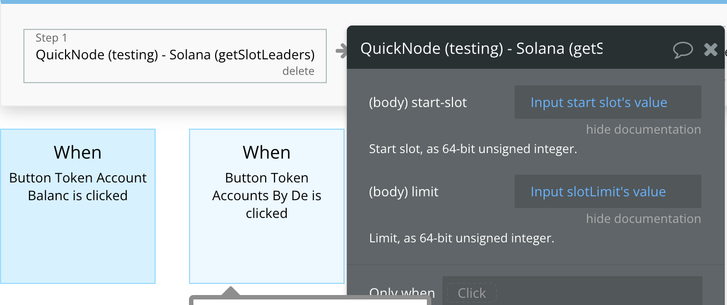727x305 pixels.
Task: Hide documentation under limit field
Action: (x=644, y=219)
